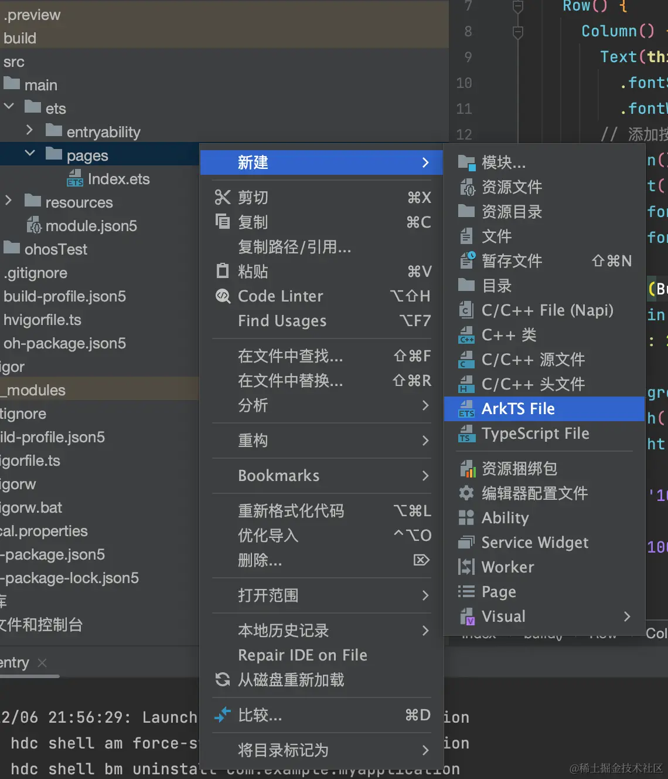Select oh-package.json5 in project tree

coord(64,343)
